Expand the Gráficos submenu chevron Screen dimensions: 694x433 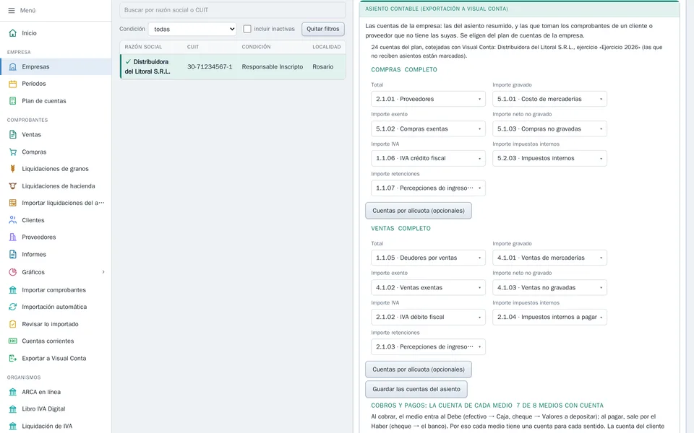coord(103,272)
